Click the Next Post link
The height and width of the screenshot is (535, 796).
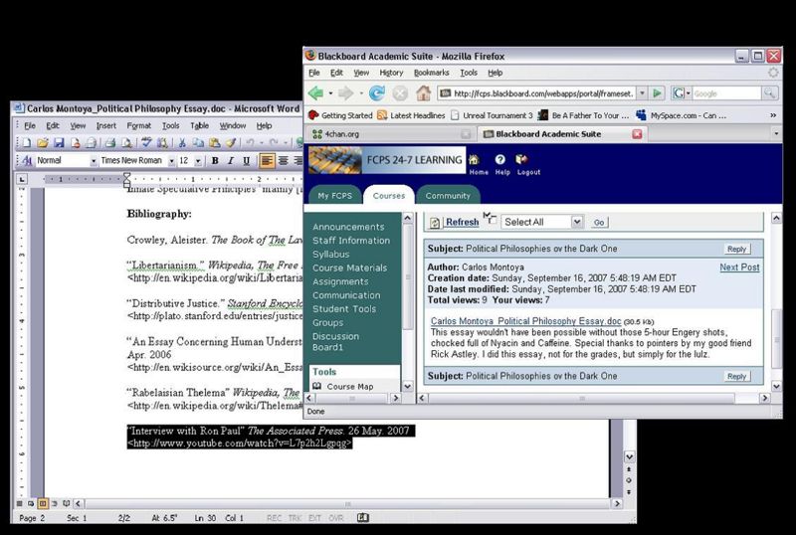point(739,267)
